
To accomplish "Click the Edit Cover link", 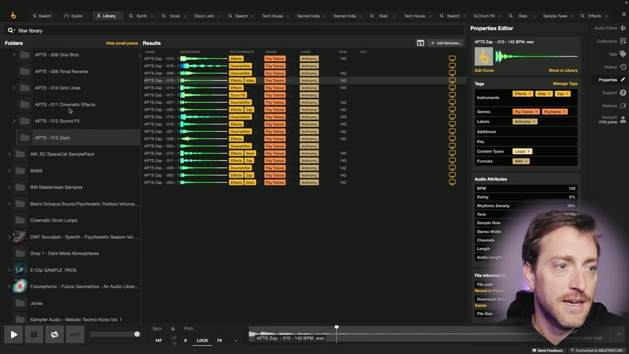I will coord(485,70).
